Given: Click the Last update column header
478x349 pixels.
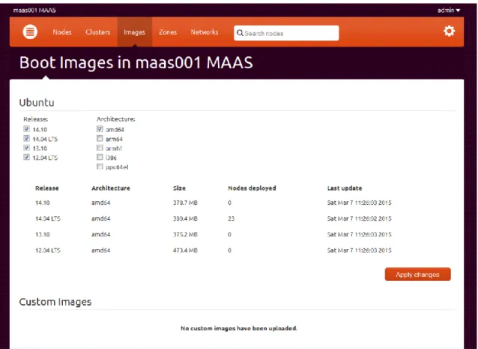Looking at the screenshot, I should point(345,188).
